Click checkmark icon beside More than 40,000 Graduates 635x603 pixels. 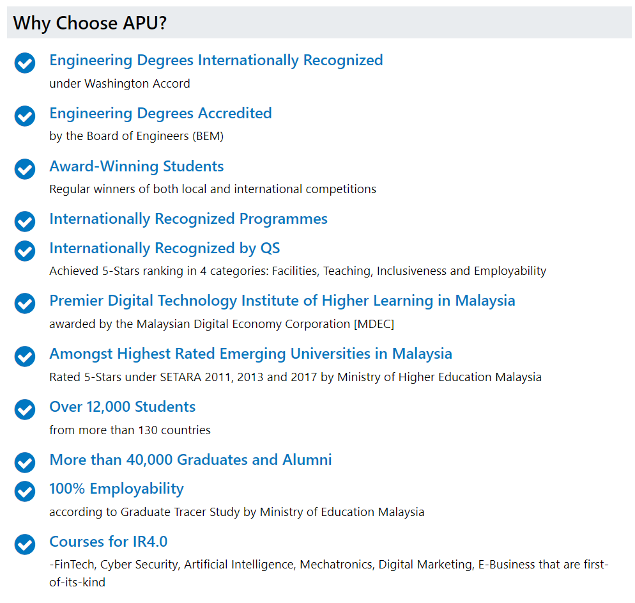click(25, 462)
